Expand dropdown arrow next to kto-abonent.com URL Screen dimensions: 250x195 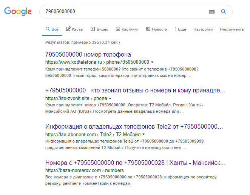(x=144, y=134)
